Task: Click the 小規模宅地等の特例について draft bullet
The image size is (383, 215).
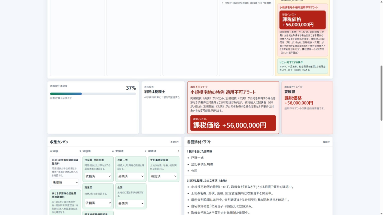Action: 243,187
